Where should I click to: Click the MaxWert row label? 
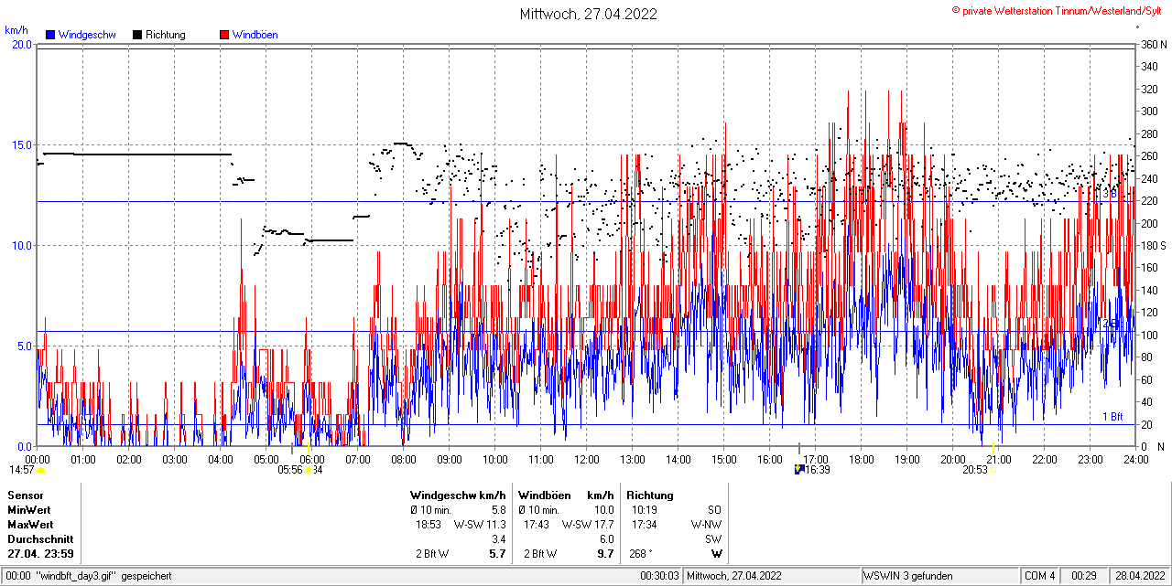tap(30, 524)
